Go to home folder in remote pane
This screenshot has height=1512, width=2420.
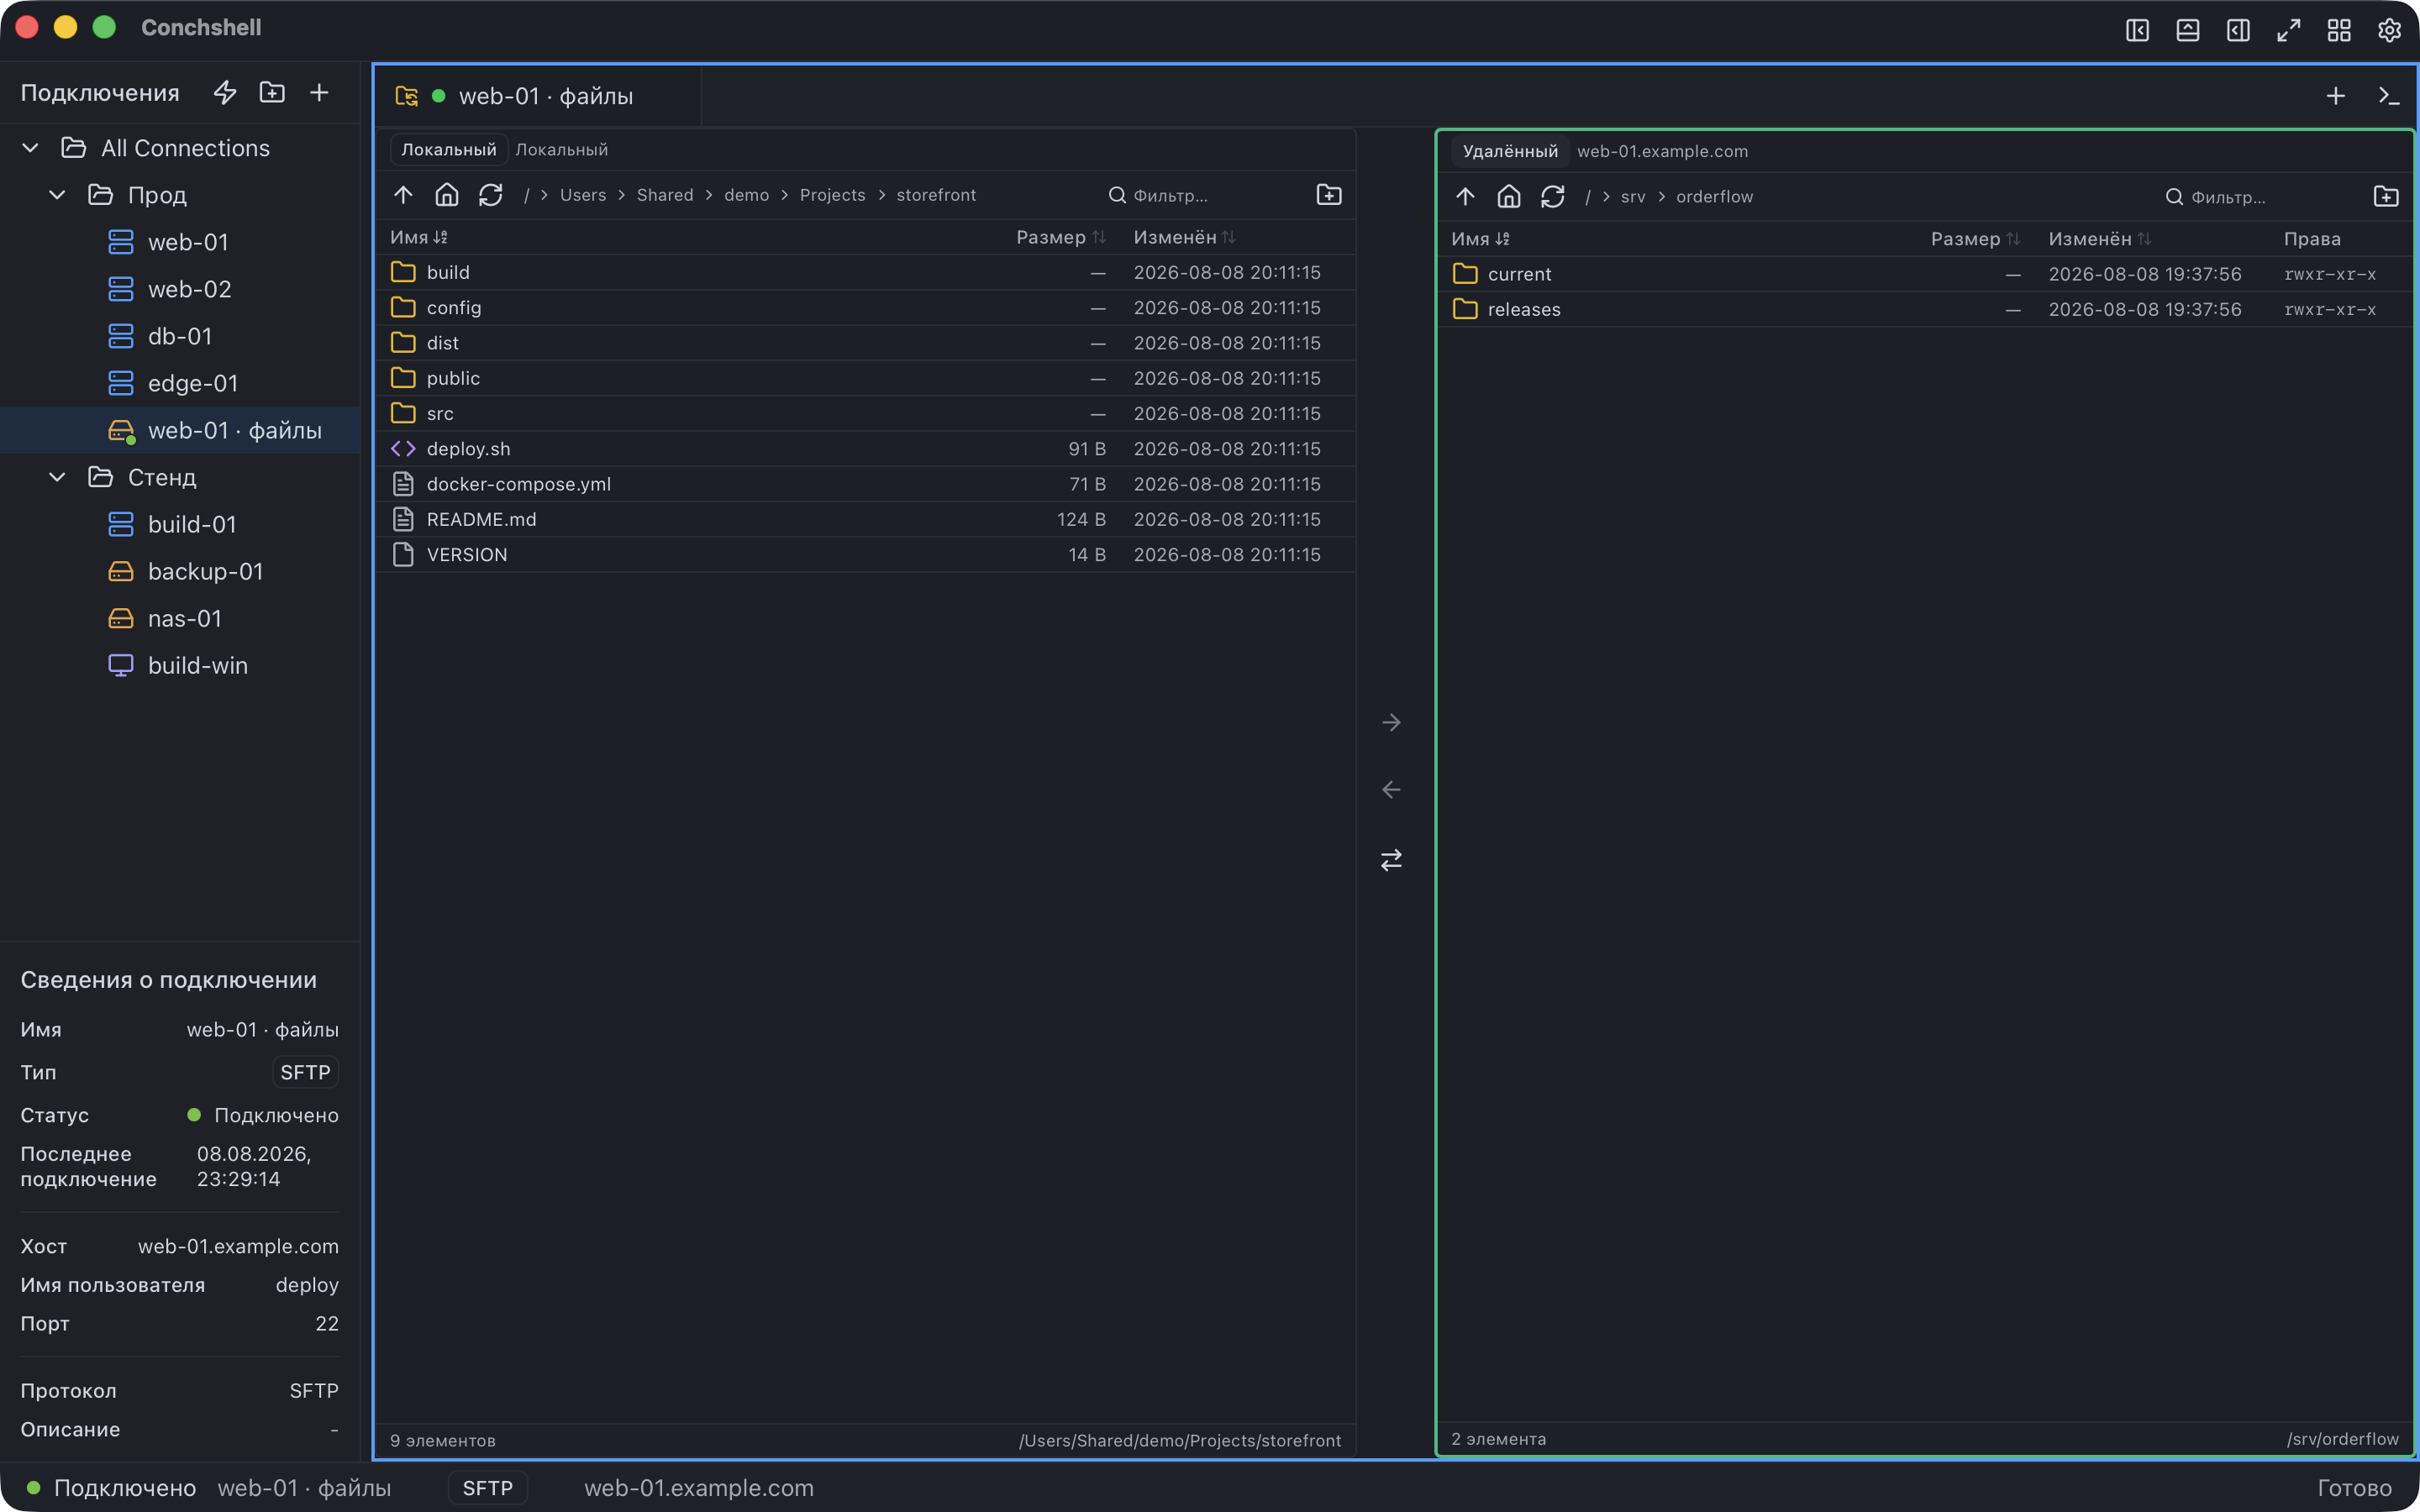pyautogui.click(x=1509, y=197)
